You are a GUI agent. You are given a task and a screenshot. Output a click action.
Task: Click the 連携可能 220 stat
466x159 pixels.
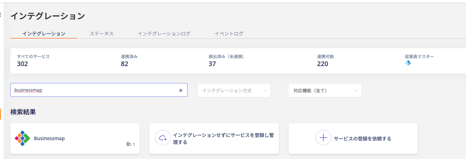[x=325, y=61]
